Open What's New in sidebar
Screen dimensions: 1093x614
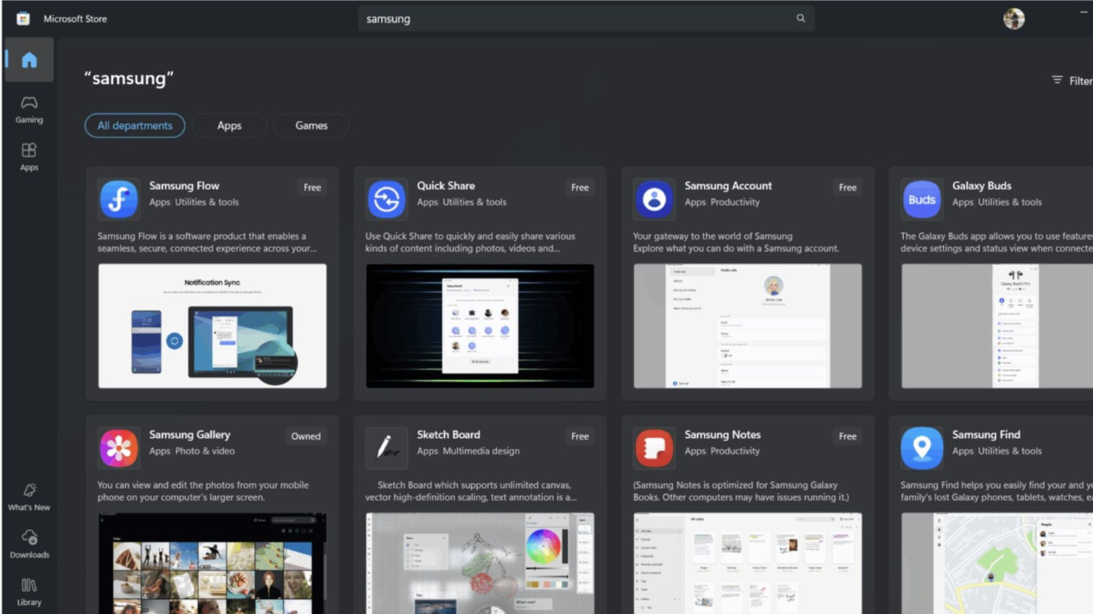29,497
